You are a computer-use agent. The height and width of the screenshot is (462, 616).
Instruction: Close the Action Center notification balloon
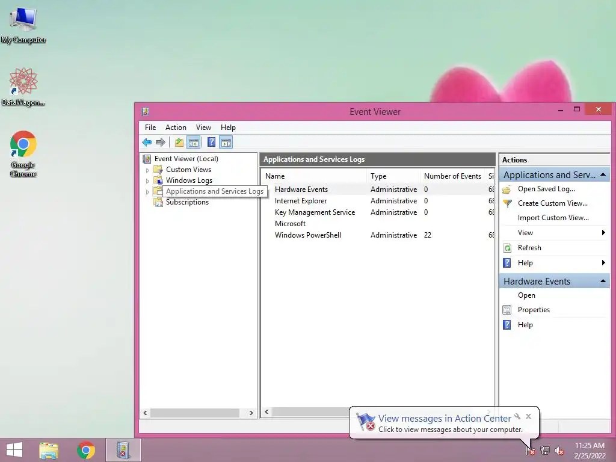click(528, 416)
